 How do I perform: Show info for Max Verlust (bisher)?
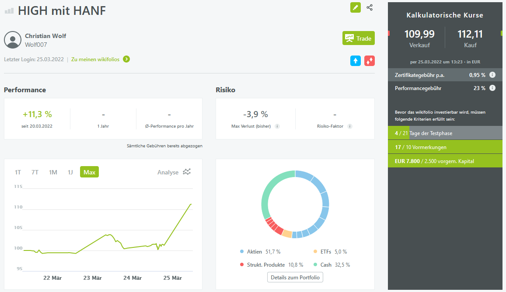[x=277, y=126]
